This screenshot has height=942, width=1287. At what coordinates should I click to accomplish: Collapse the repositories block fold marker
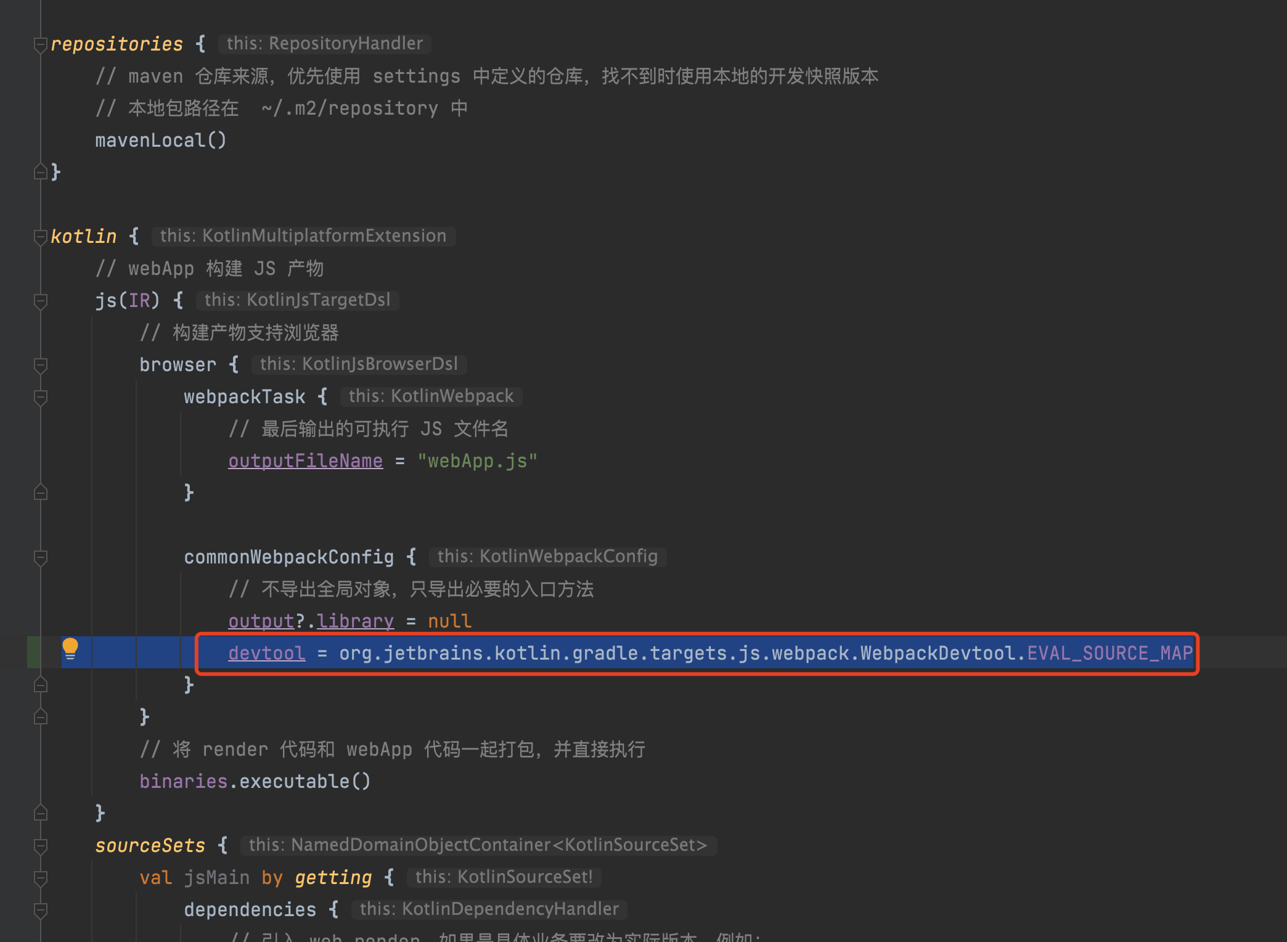tap(41, 44)
